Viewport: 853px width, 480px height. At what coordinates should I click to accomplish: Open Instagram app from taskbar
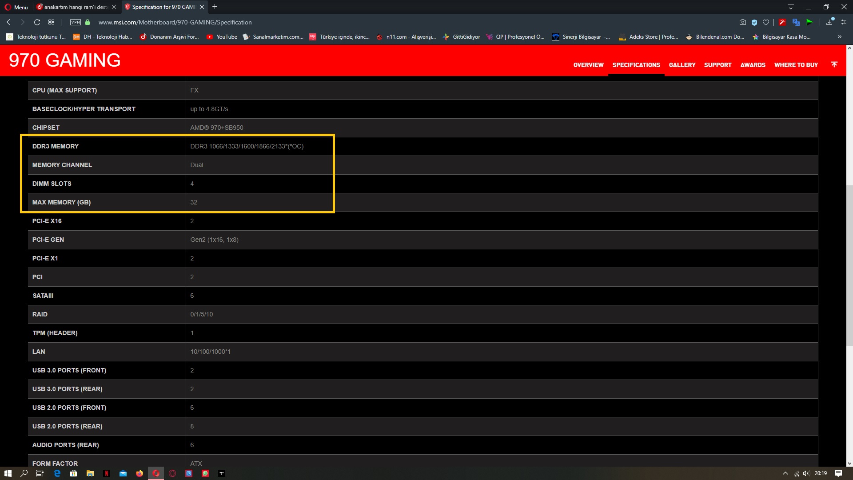(189, 473)
